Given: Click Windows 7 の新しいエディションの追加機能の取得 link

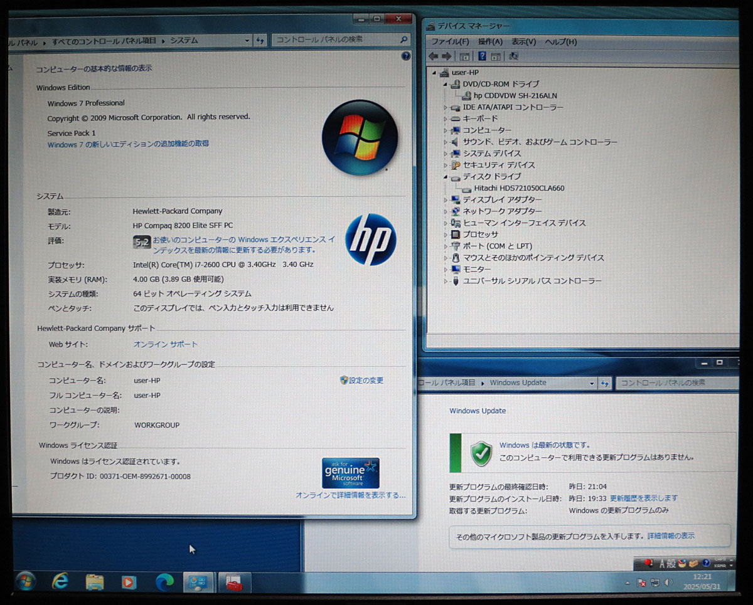Looking at the screenshot, I should pos(128,144).
